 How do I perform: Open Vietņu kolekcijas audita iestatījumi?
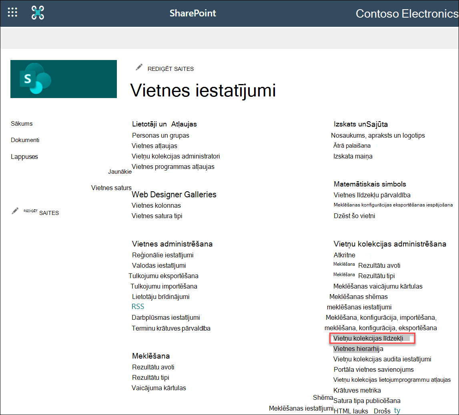[x=382, y=359]
